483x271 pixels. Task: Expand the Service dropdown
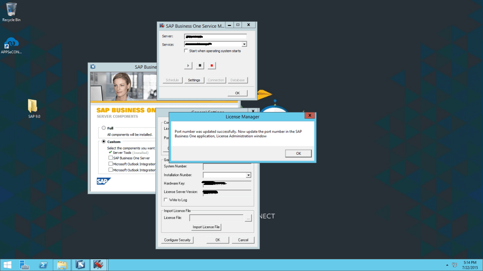coord(244,44)
